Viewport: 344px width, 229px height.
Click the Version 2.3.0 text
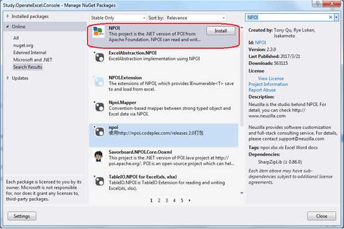(x=262, y=50)
